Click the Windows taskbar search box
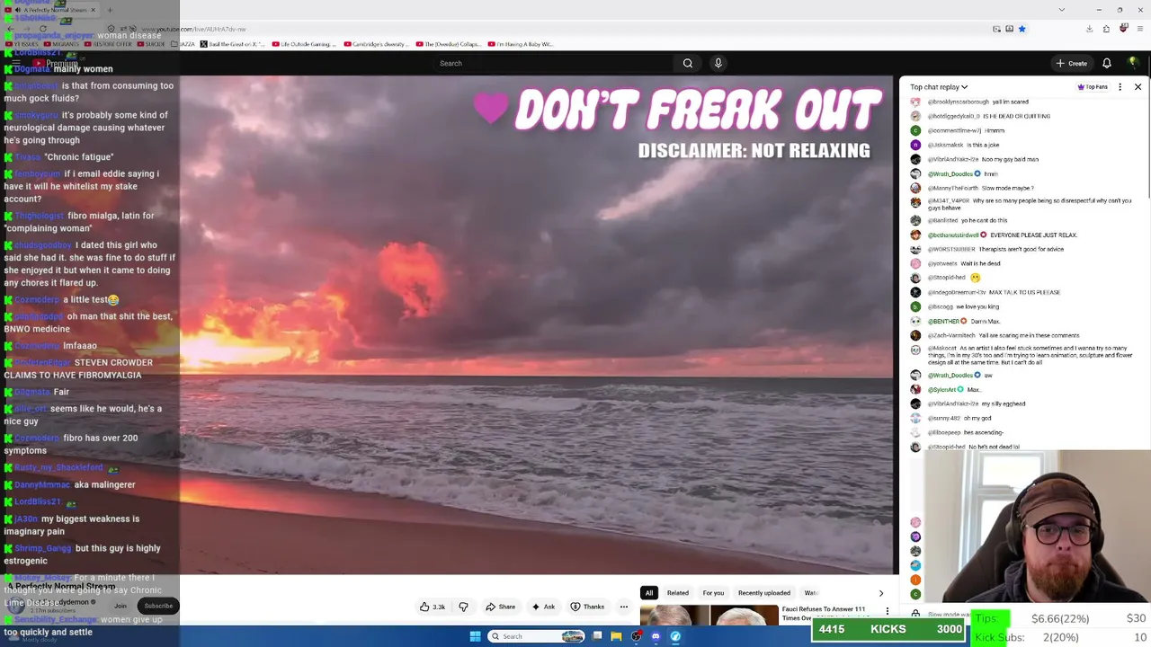This screenshot has height=647, width=1151. [x=537, y=636]
